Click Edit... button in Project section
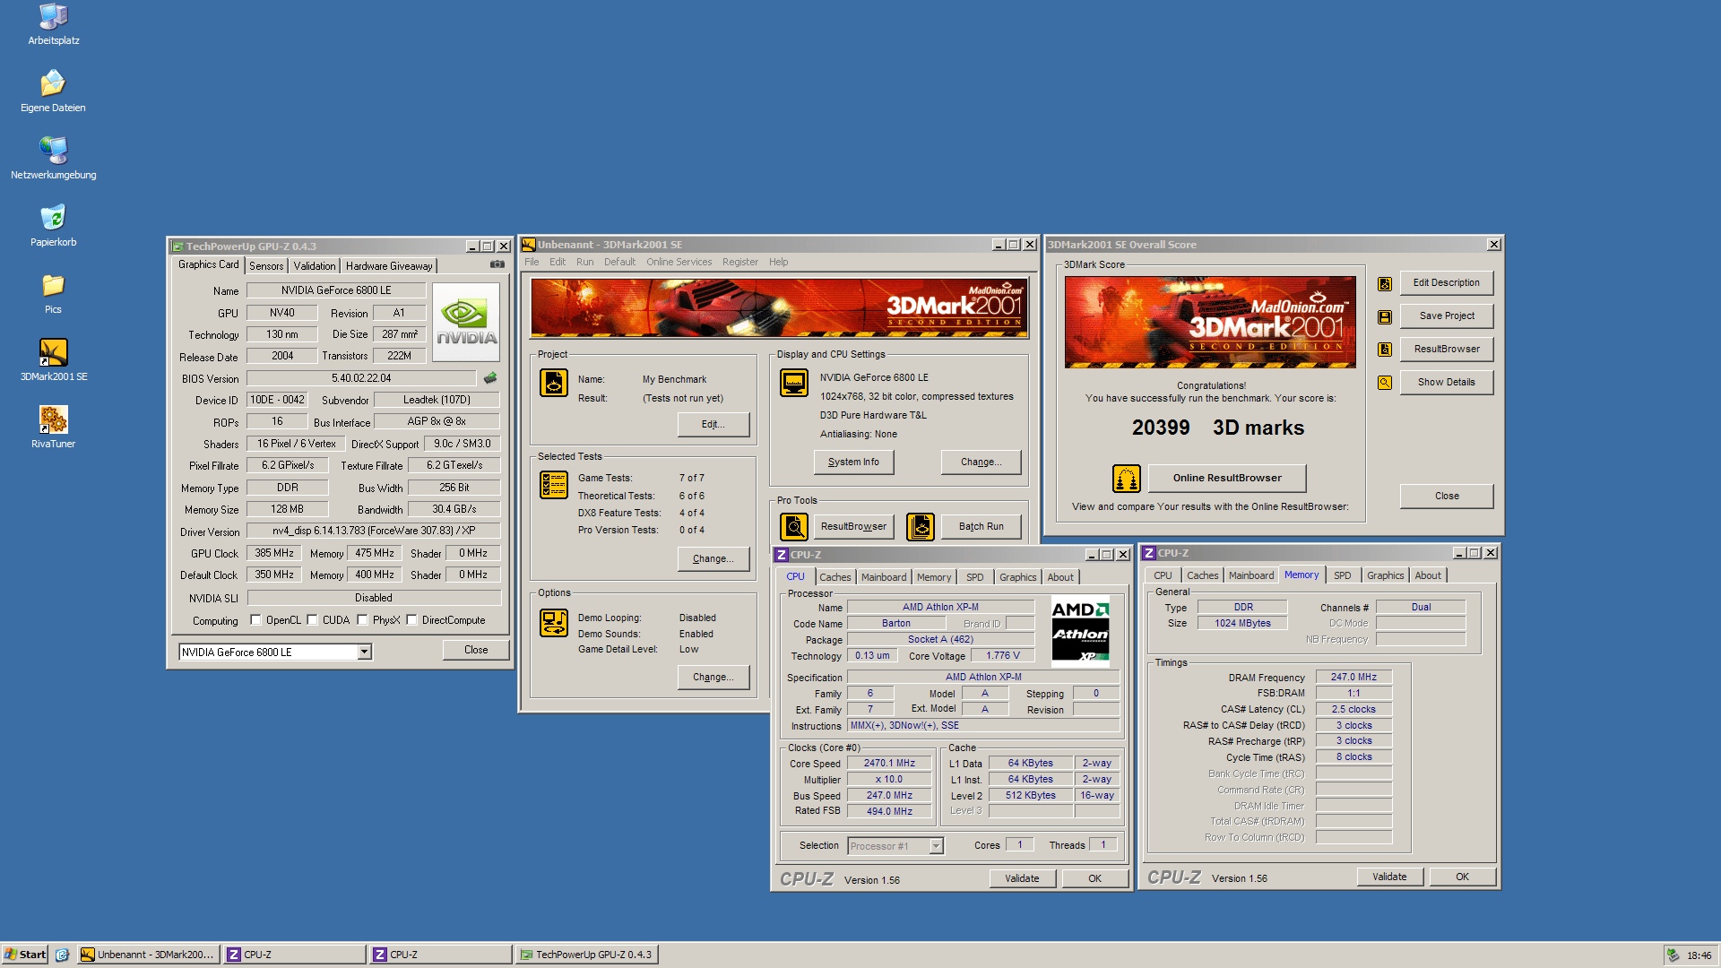 click(713, 424)
